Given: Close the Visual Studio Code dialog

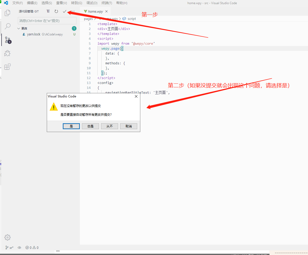Looking at the screenshot, I should pyautogui.click(x=136, y=96).
